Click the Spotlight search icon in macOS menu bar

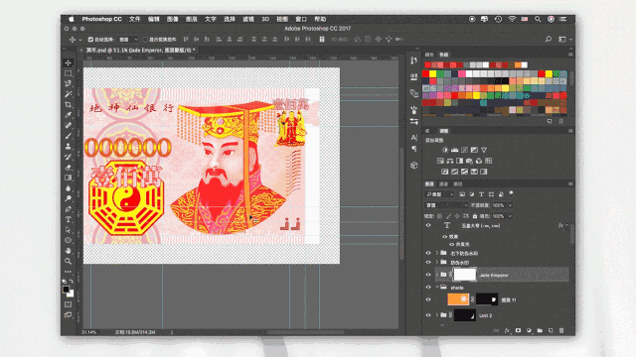pyautogui.click(x=538, y=19)
